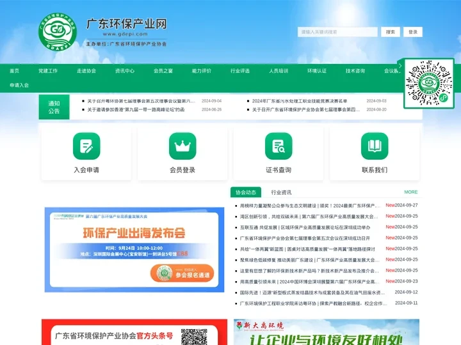
Task: Click the keyword search input field
Action: 337,32
